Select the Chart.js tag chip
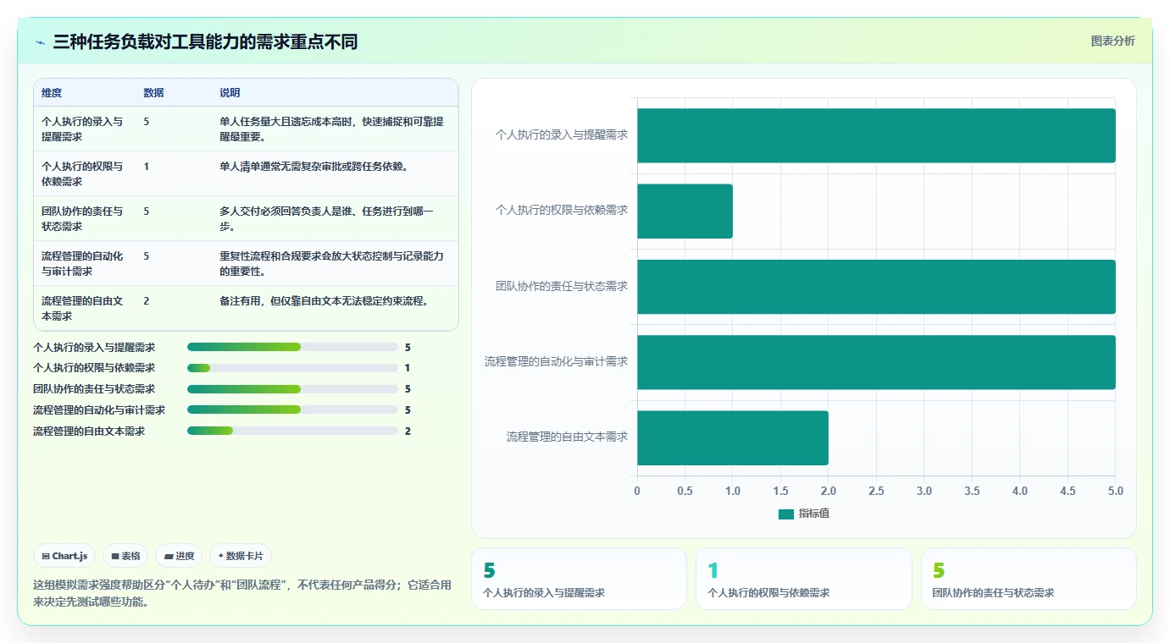The image size is (1170, 643). (x=65, y=556)
